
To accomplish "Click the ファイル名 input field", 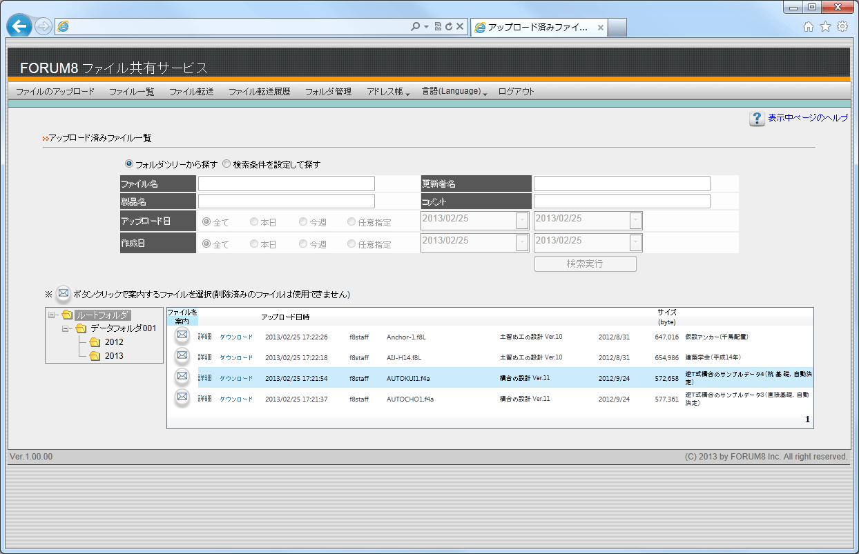I will click(287, 184).
